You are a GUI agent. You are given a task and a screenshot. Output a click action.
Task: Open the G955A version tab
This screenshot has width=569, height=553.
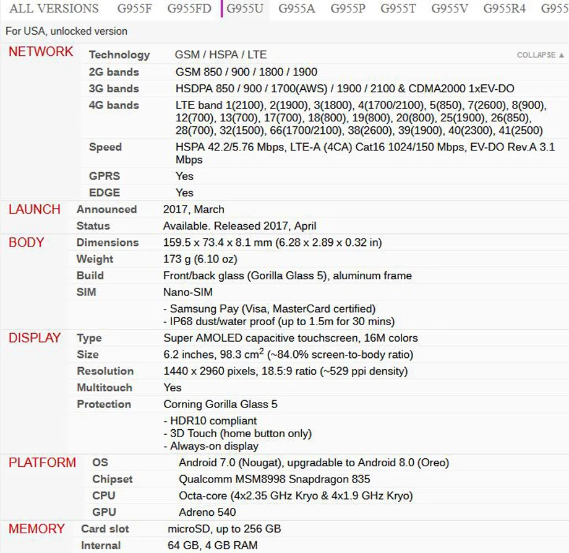click(x=296, y=8)
